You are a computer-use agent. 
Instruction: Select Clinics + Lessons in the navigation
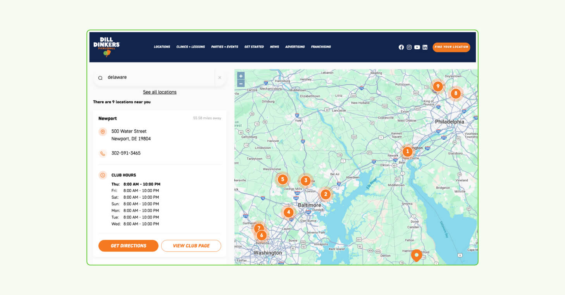click(x=190, y=46)
